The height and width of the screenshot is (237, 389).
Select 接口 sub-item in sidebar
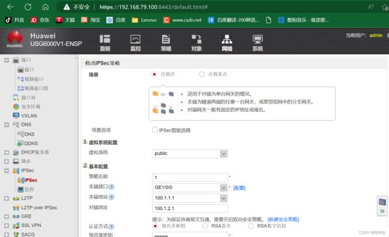click(x=26, y=70)
